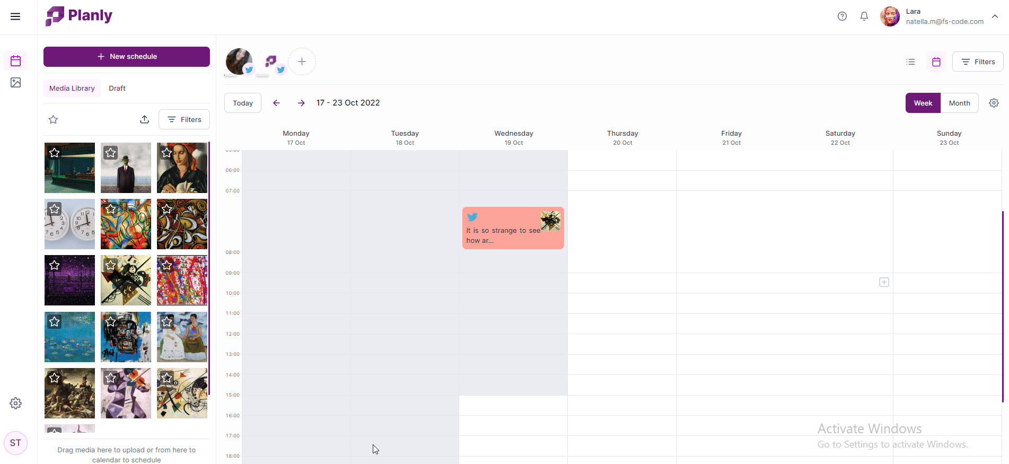
Task: Click the tweet's image thumbnail
Action: click(x=550, y=221)
